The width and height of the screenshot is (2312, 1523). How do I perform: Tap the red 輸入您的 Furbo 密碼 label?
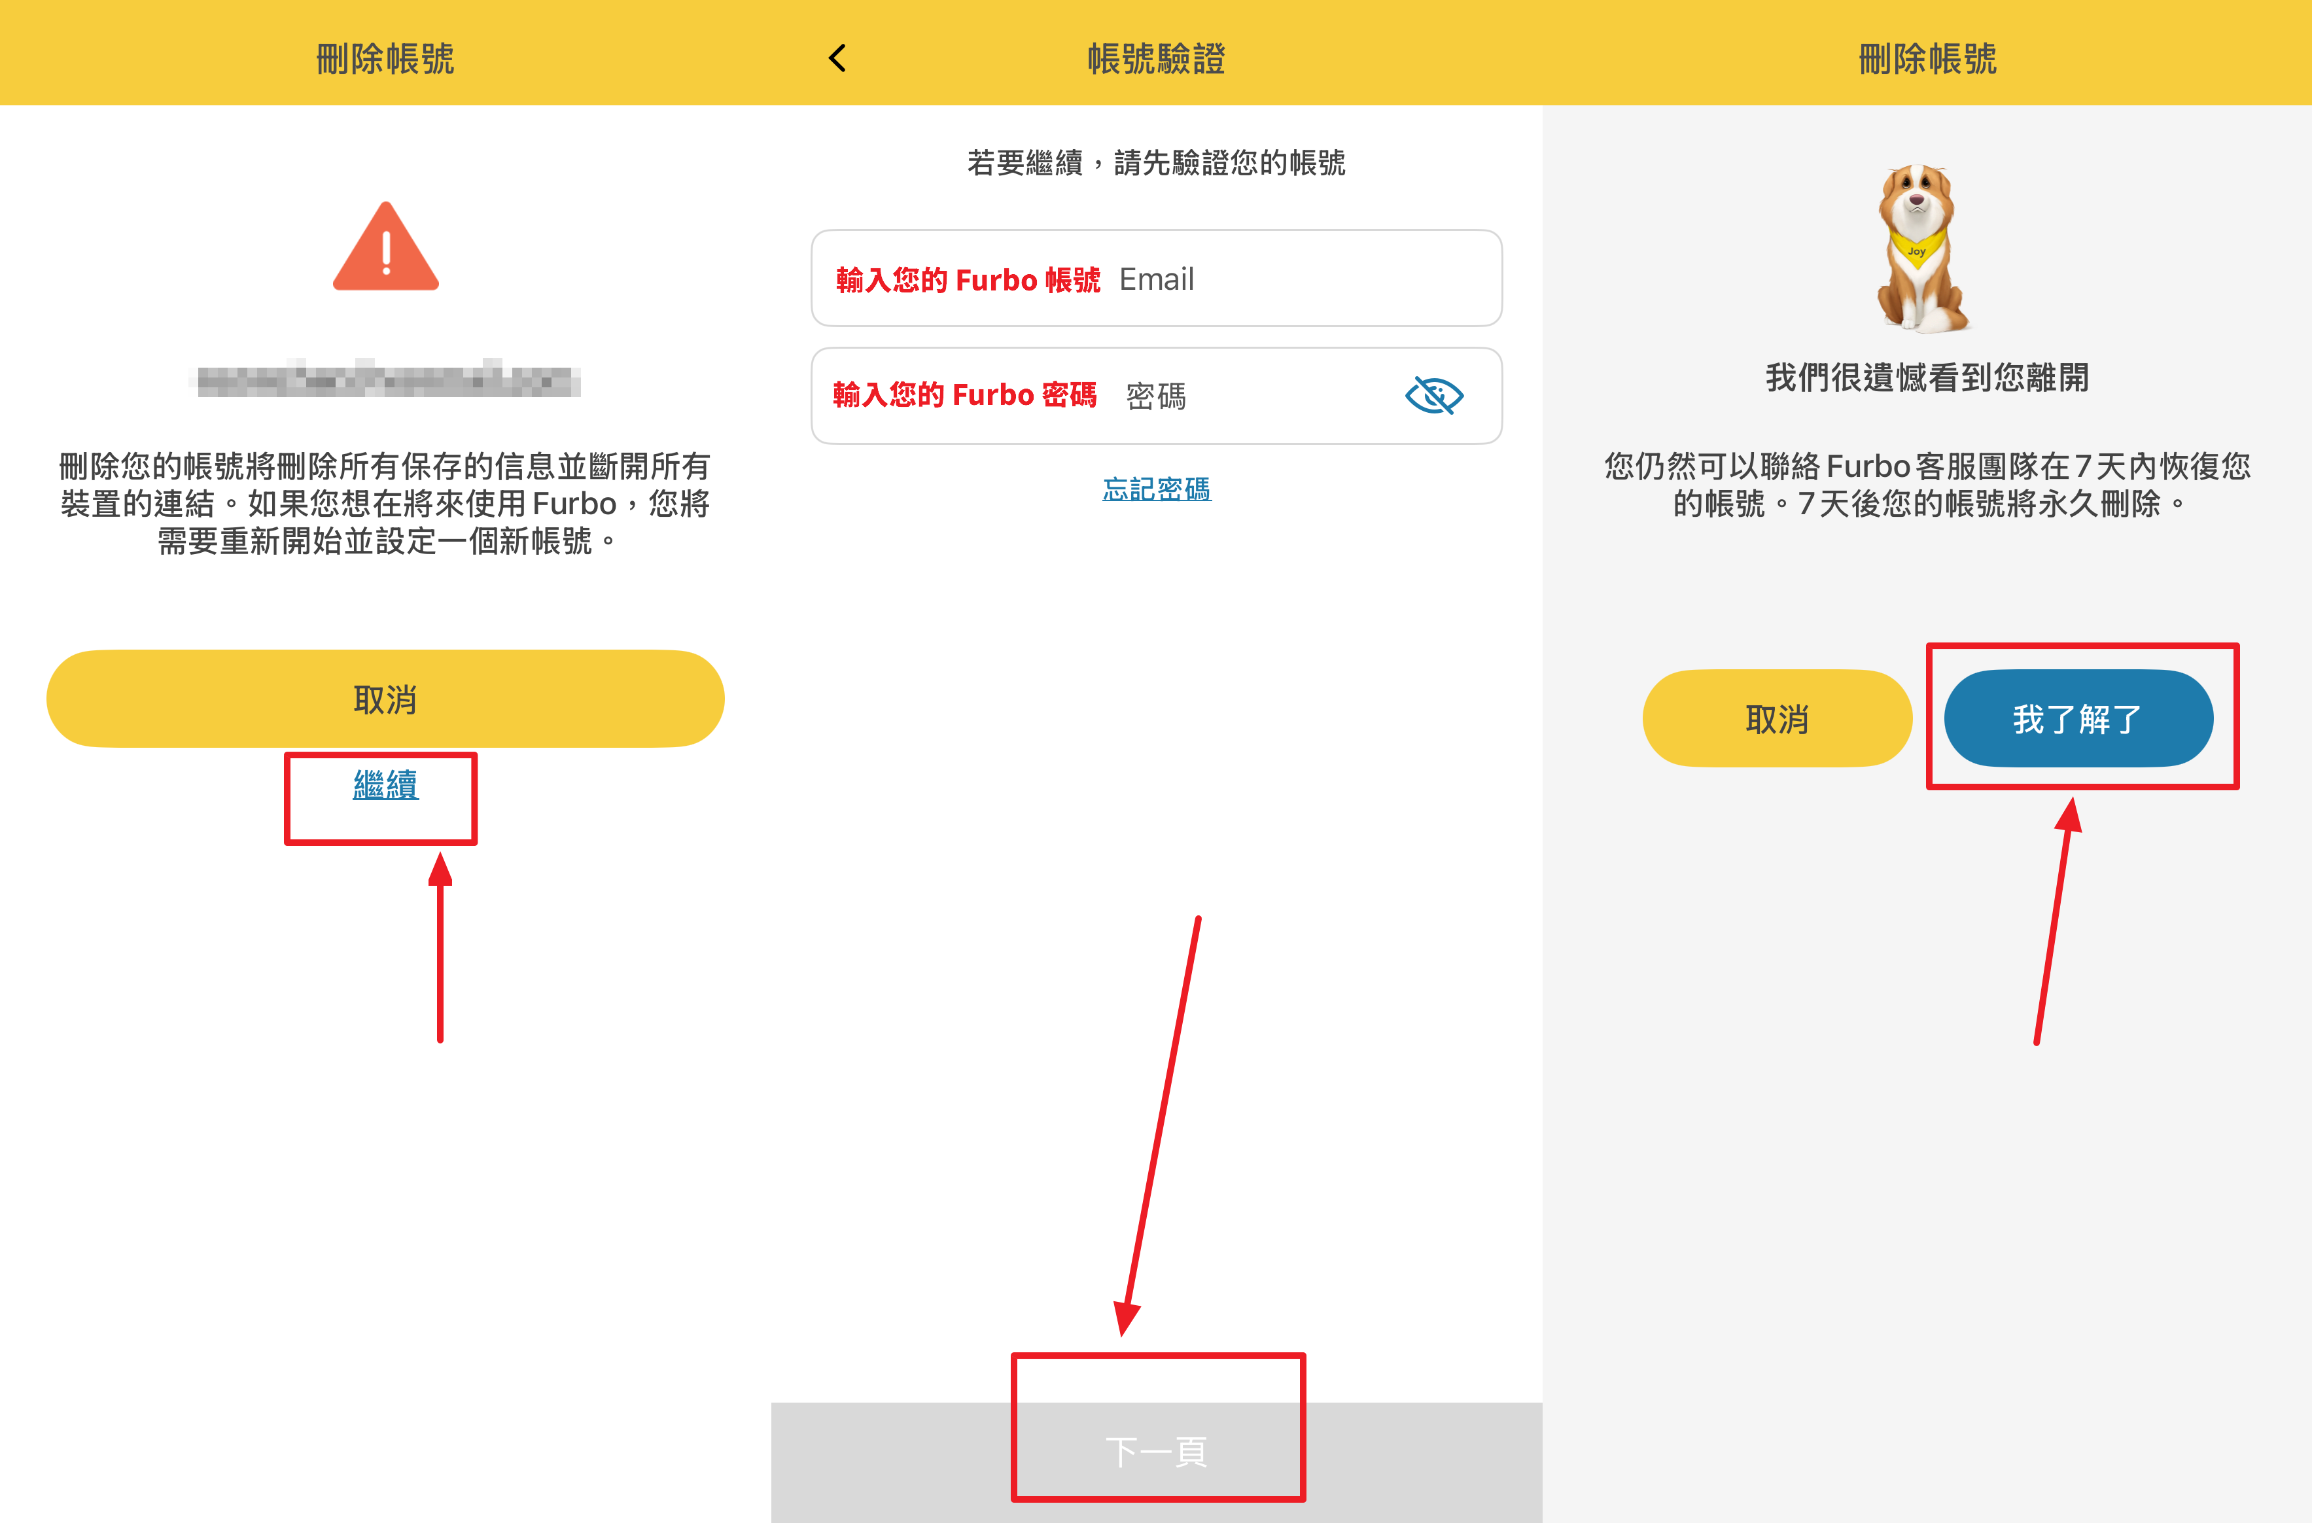coord(964,394)
